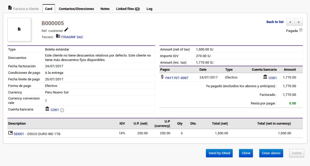Click the building icon next to ITRAGRIF SAC
This screenshot has width=310, height=166.
pyautogui.click(x=58, y=36)
